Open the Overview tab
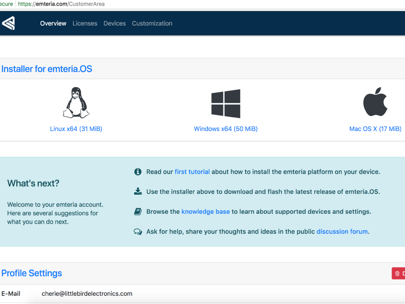Screen dimensions: 405x304 [53, 23]
